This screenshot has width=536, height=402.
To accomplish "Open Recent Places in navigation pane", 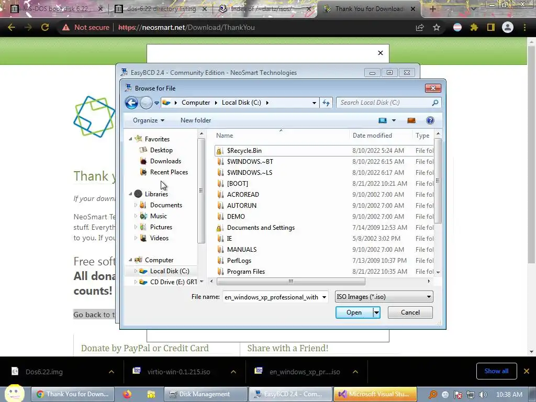I will [x=169, y=172].
